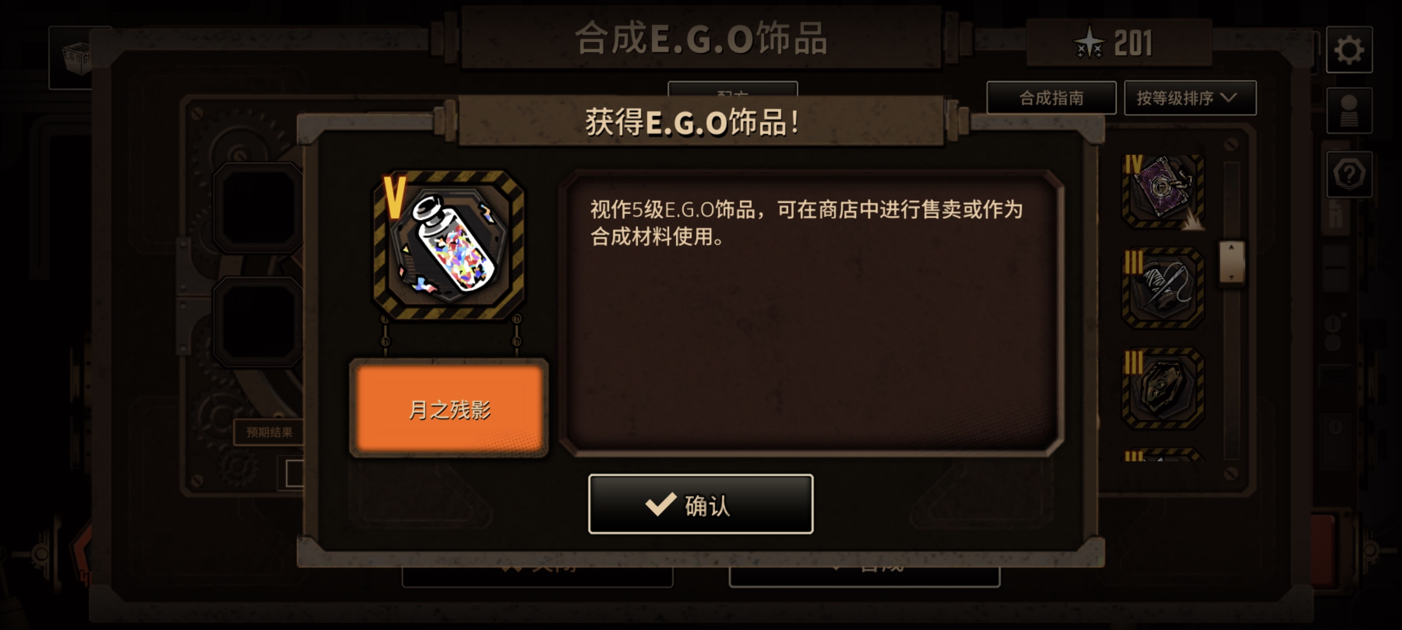Open the help question mark icon
Viewport: 1402px width, 630px height.
click(1349, 174)
